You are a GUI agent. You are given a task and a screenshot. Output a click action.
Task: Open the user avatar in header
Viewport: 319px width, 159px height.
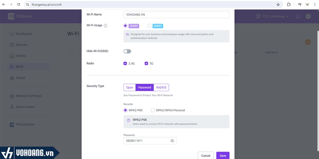point(308,16)
